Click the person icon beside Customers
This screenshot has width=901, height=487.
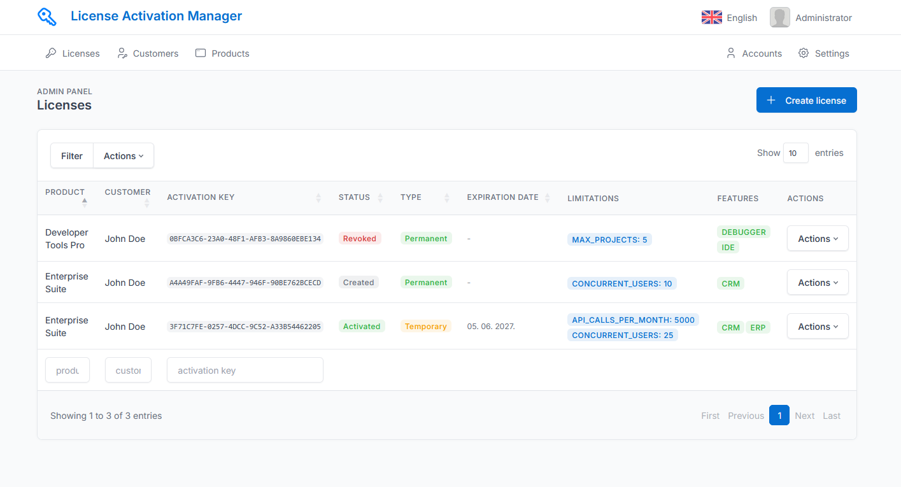click(122, 53)
